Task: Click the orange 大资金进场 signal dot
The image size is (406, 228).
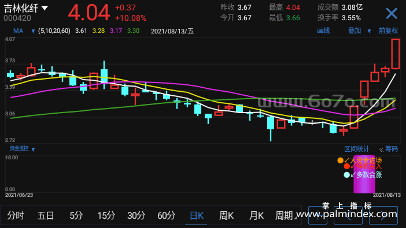Action: click(341, 160)
